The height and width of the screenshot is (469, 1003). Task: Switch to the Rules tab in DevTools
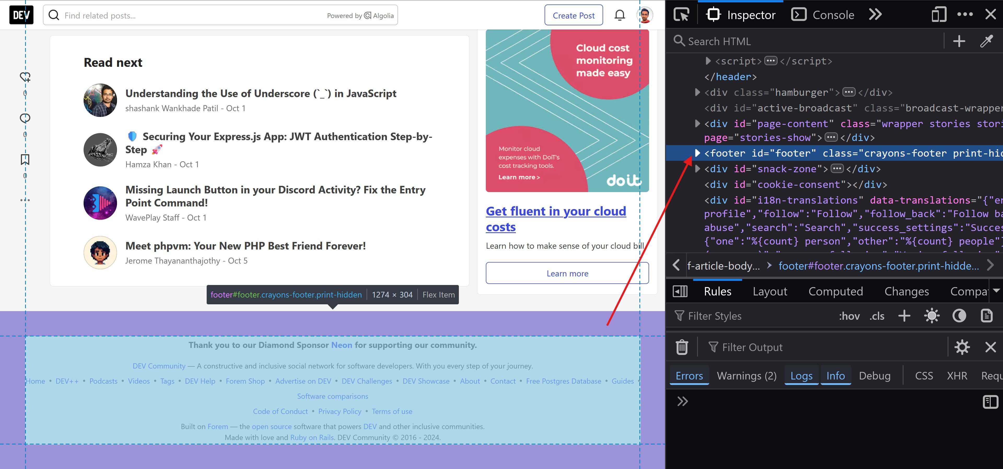pyautogui.click(x=718, y=291)
